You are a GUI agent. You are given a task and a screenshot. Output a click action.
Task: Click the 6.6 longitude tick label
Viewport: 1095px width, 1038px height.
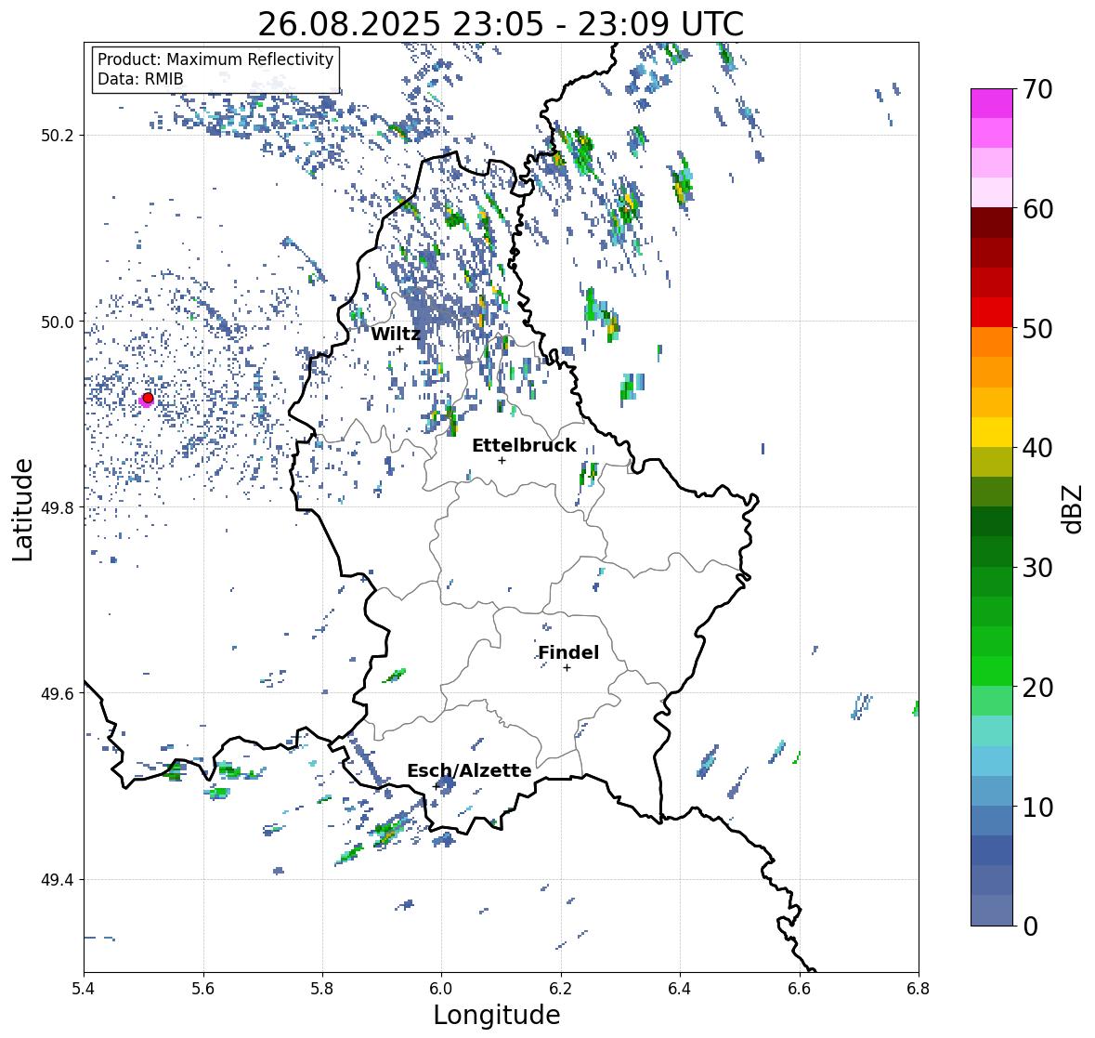coord(800,988)
